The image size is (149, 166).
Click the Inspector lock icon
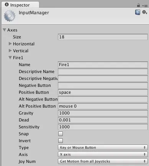pos(138,5)
